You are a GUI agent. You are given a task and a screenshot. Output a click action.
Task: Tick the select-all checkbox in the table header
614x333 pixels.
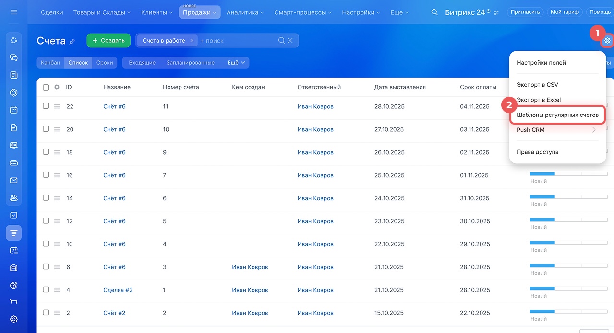click(46, 87)
